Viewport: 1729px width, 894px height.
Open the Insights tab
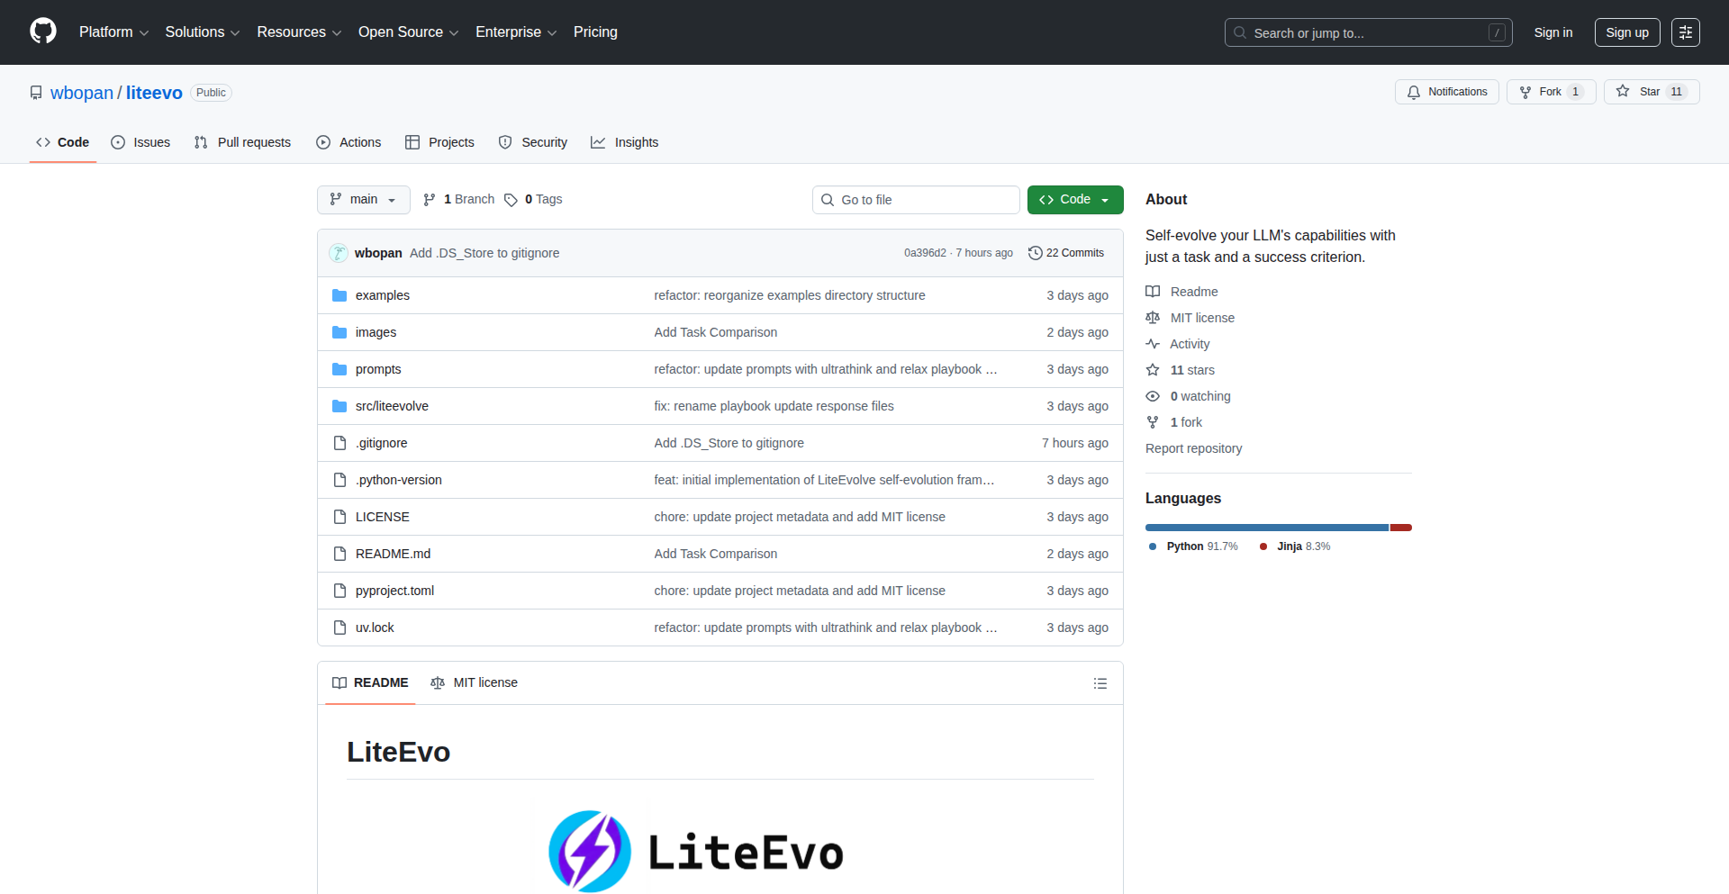coord(625,142)
